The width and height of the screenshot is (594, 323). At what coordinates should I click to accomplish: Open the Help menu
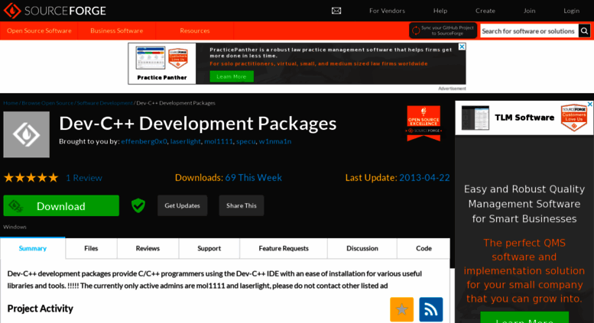click(x=440, y=11)
